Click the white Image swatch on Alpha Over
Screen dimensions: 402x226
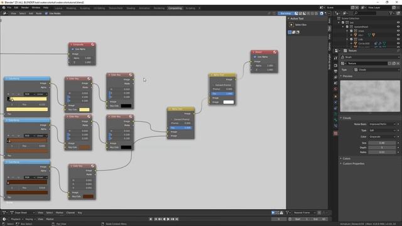coord(229,102)
